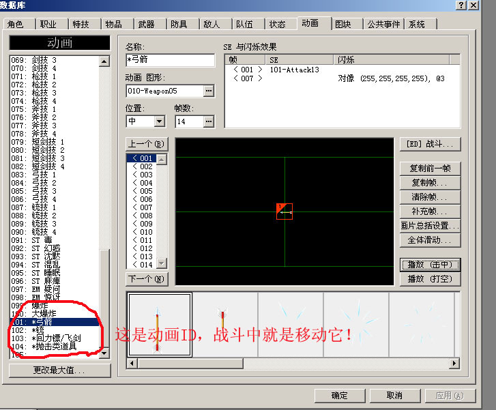Click 更改最大值 button
496x410 pixels.
pyautogui.click(x=60, y=370)
